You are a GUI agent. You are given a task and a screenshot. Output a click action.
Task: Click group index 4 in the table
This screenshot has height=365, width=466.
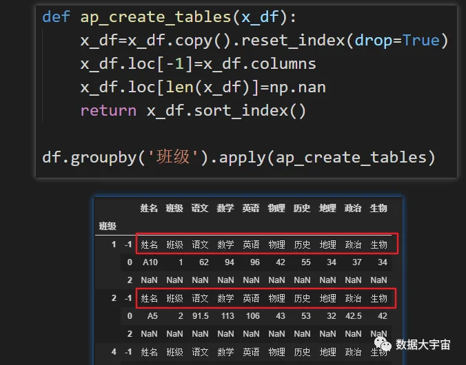tap(114, 352)
